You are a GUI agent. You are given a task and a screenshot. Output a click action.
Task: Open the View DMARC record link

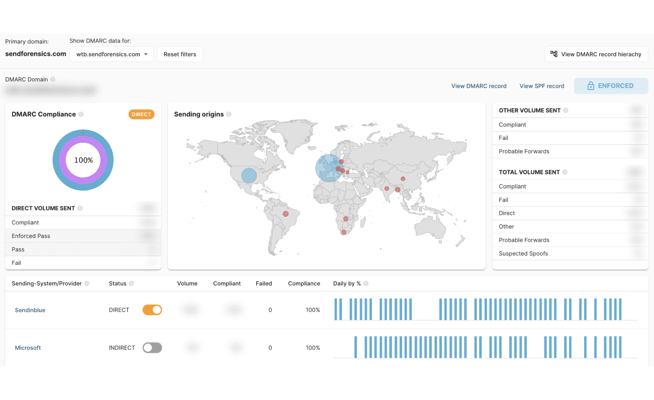[479, 86]
